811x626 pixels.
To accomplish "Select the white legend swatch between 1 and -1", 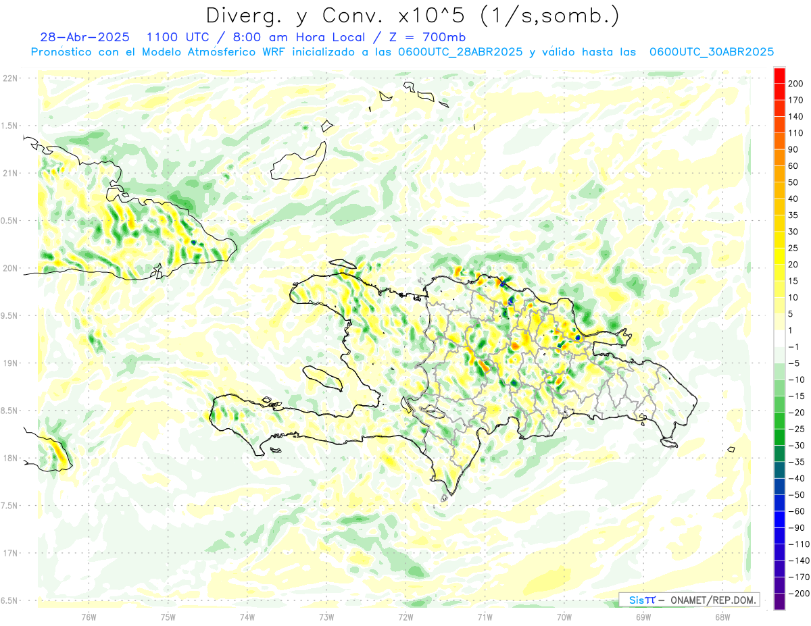I will click(x=779, y=338).
